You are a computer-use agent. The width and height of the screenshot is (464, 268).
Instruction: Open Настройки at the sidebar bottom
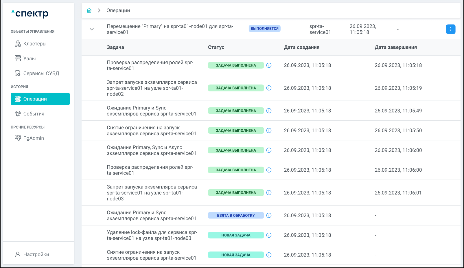(36, 254)
